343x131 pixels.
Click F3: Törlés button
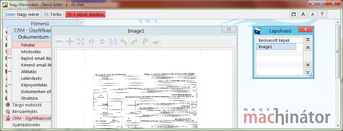(x=53, y=15)
